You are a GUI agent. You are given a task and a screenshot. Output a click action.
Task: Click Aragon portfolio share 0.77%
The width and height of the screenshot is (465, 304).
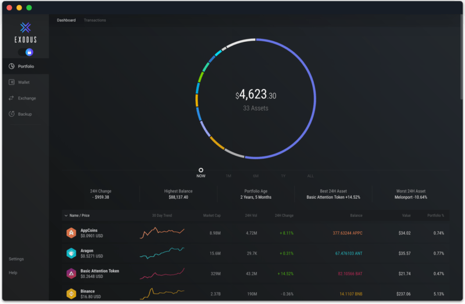coord(439,253)
